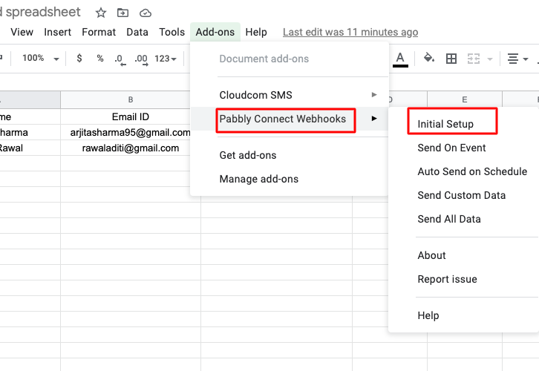The width and height of the screenshot is (539, 371).
Task: Open the View menu
Action: (22, 32)
